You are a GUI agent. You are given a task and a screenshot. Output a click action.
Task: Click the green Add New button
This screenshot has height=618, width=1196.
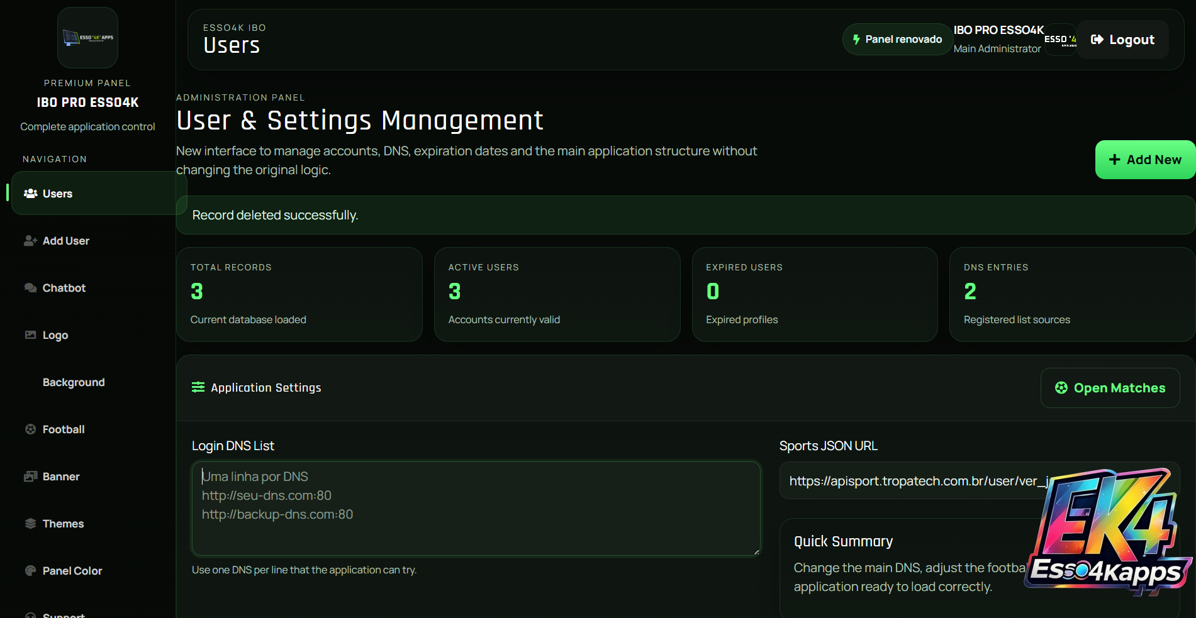tap(1145, 160)
